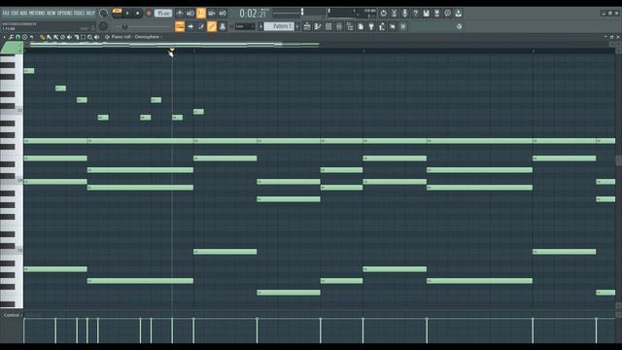Open the Piano roll window icon
Screen dimensions: 622x350
coord(318,26)
